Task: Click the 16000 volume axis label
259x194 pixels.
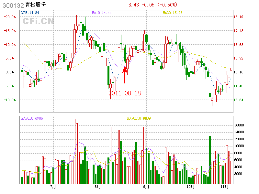Action: [x=239, y=125]
